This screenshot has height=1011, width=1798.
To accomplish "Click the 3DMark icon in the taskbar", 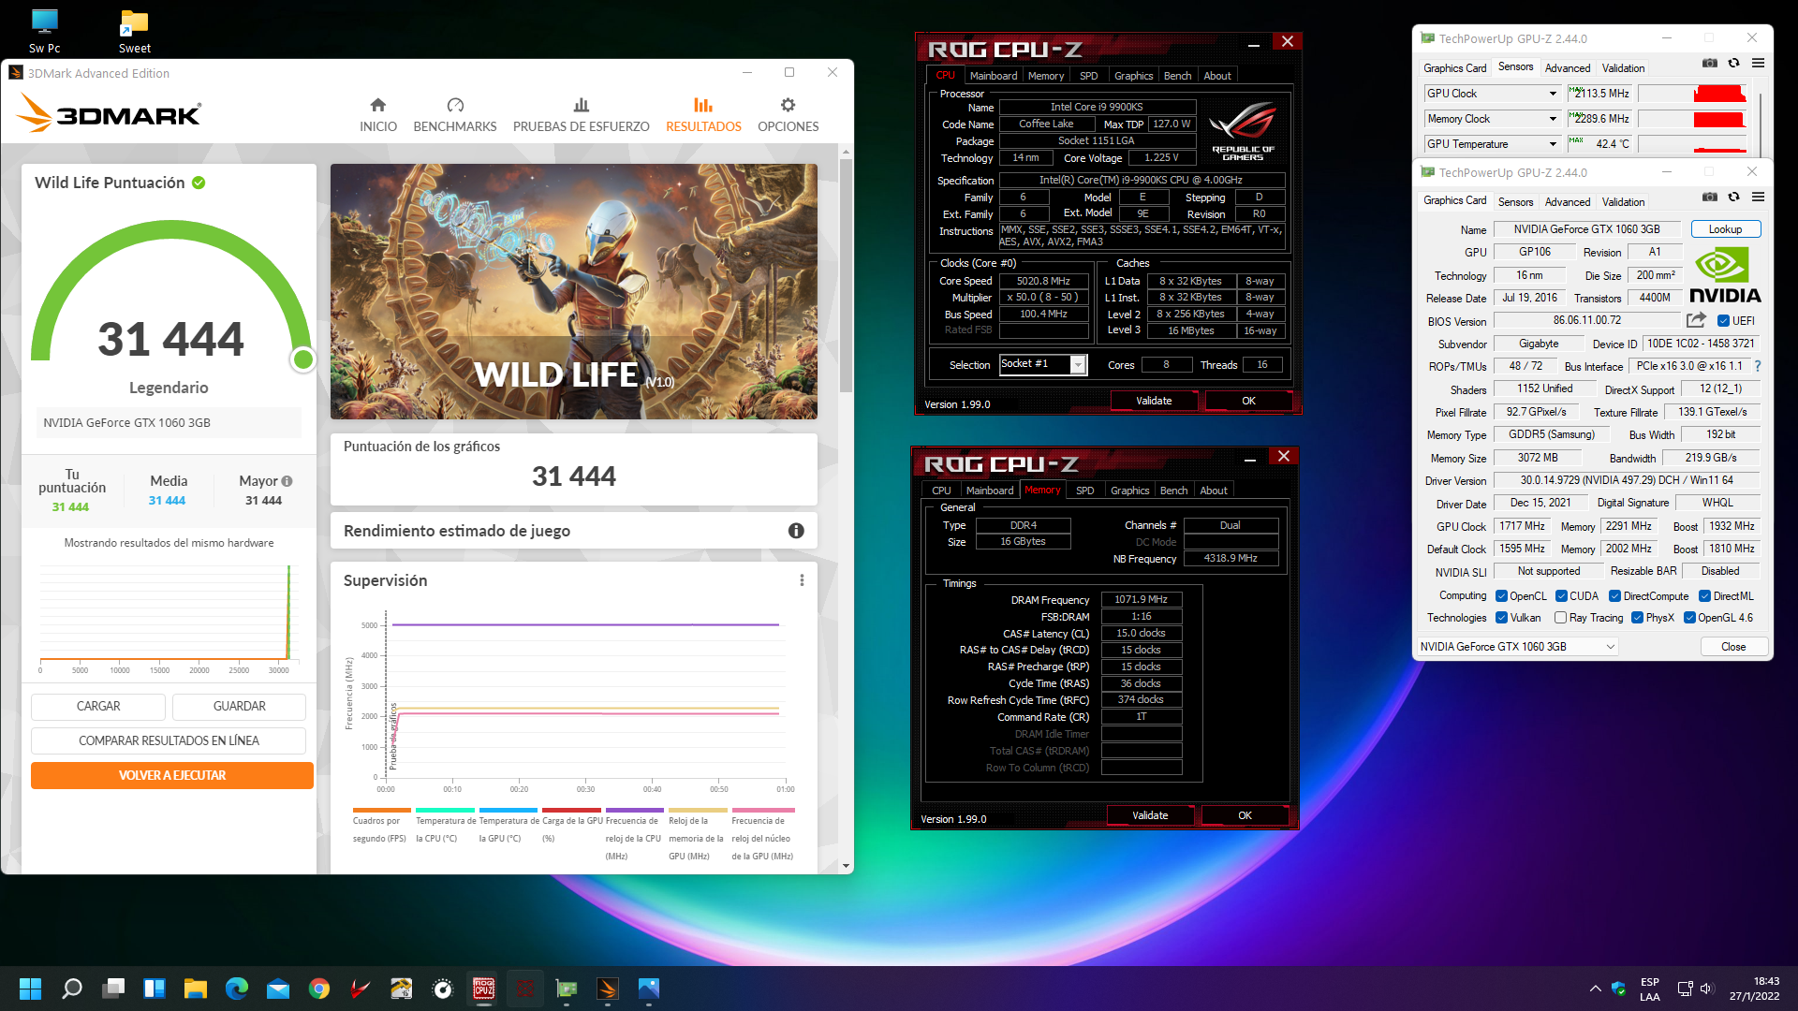I will 608,989.
